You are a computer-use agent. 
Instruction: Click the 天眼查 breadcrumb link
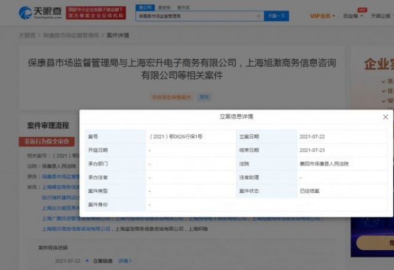(27, 36)
